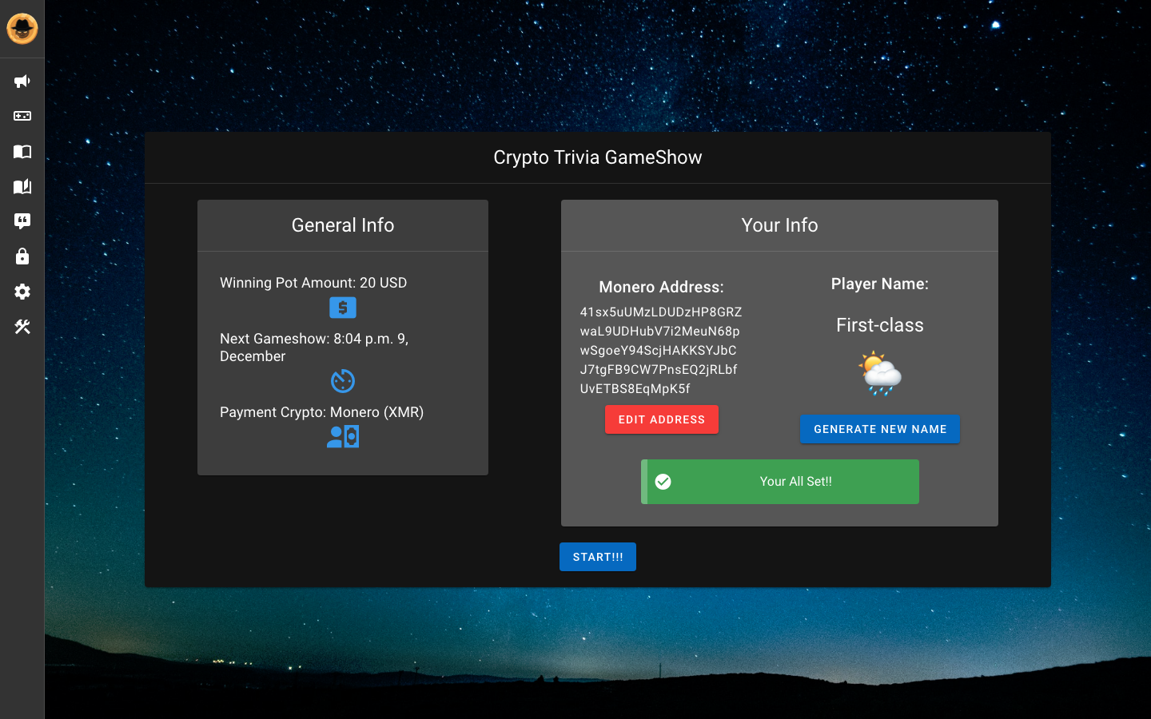The width and height of the screenshot is (1151, 719).
Task: Select the displayed Monero address text
Action: (660, 350)
